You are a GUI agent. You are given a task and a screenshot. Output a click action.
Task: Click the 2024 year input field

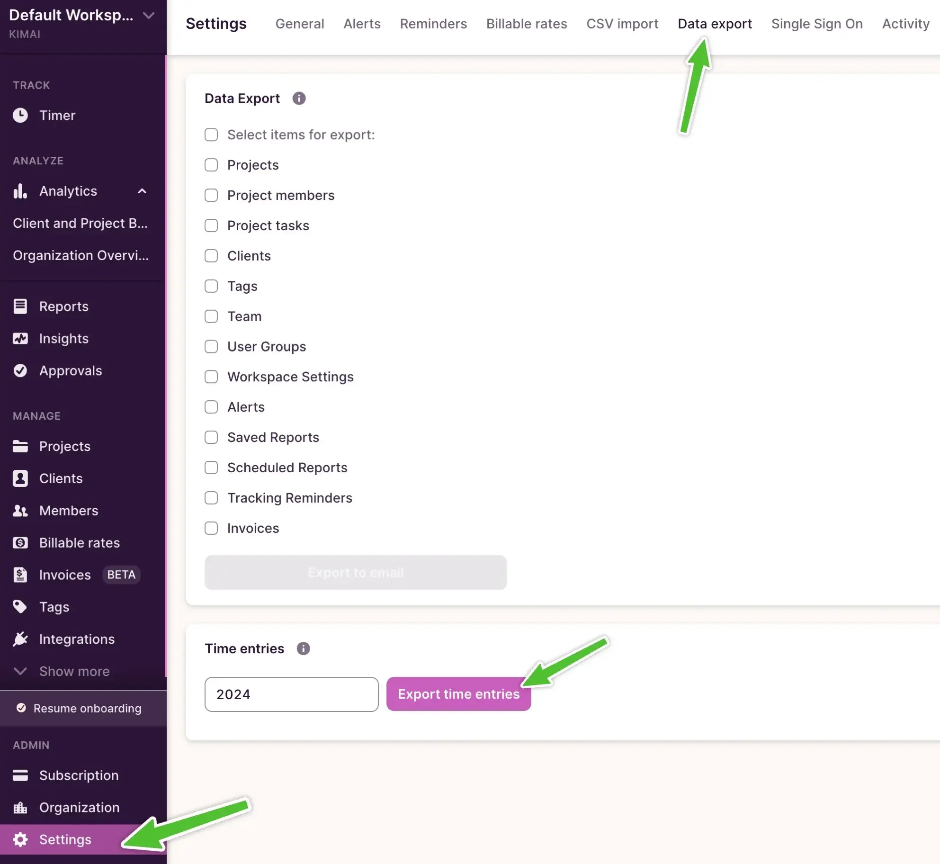291,694
